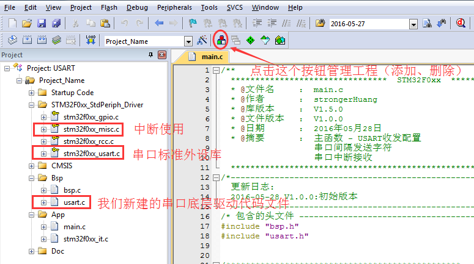Click the Copy icon
This screenshot has height=264, width=474.
click(91, 23)
